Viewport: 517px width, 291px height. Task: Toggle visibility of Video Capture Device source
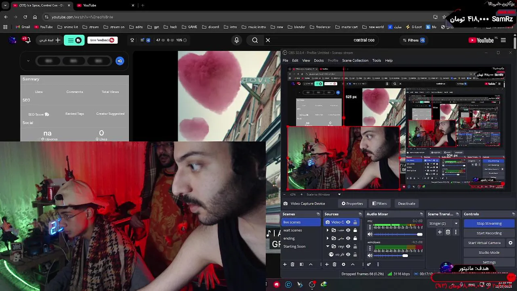tap(348, 222)
